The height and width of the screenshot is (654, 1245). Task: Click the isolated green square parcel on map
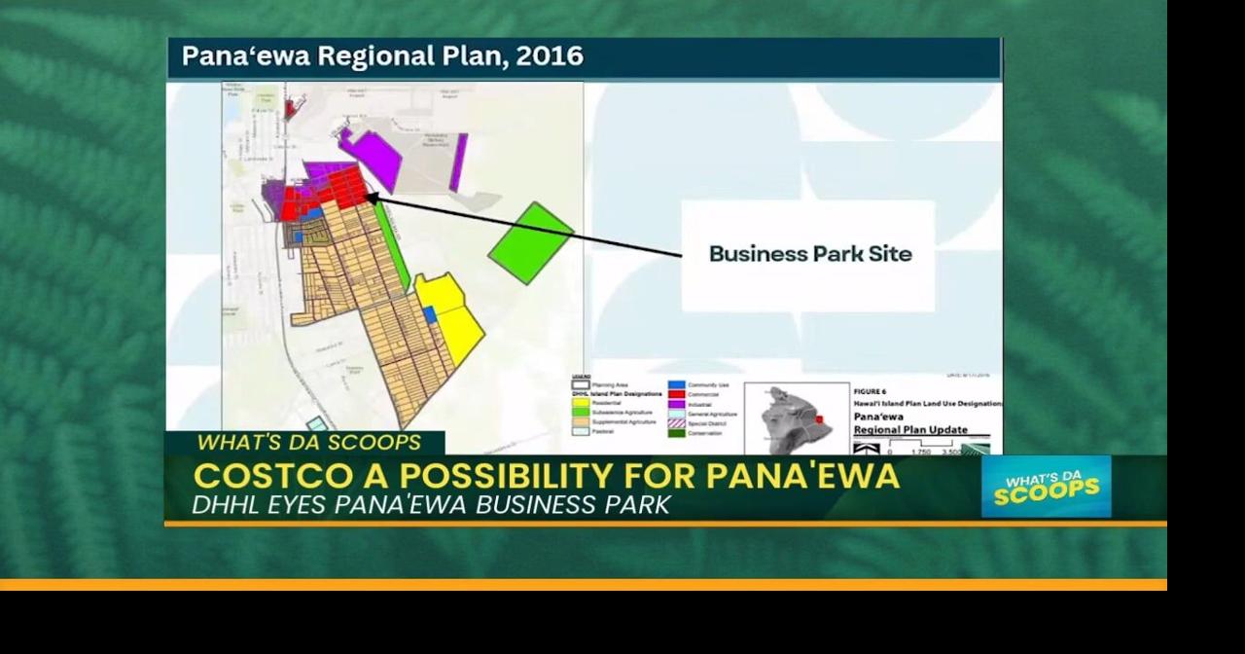[x=530, y=243]
